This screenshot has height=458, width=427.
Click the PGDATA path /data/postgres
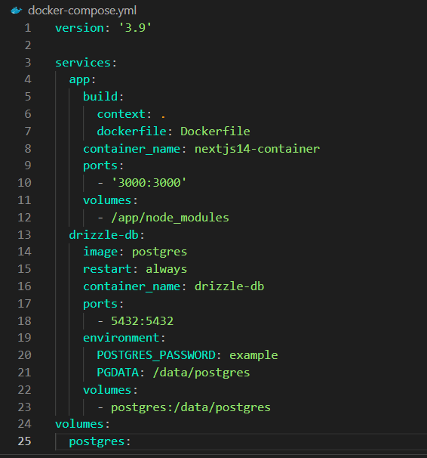click(201, 373)
